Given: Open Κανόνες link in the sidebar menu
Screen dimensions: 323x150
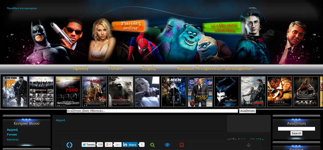Looking at the screenshot, I should click(13, 139).
